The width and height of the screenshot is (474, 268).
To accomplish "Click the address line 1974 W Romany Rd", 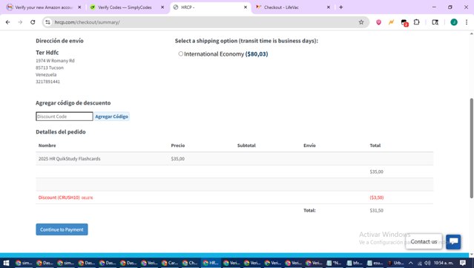I will pos(55,61).
